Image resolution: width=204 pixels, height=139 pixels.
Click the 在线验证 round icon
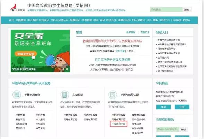point(65,95)
